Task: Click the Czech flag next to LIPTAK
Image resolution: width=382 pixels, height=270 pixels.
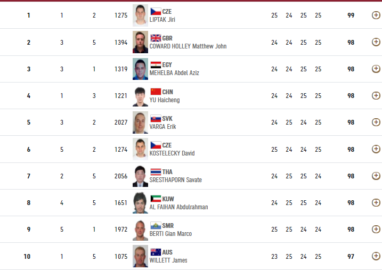Action: tap(156, 11)
